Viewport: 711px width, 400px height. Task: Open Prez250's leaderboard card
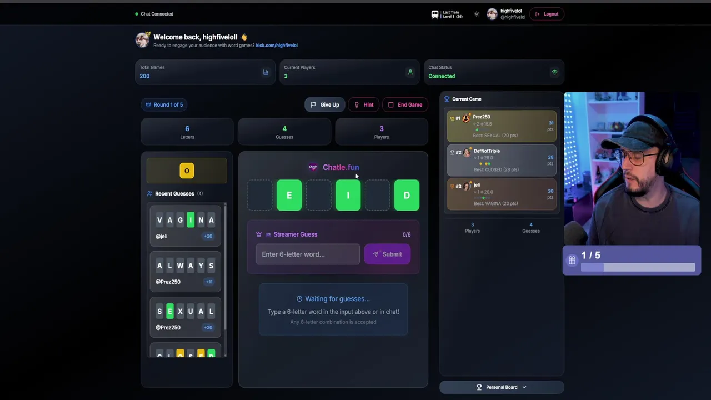pyautogui.click(x=502, y=126)
